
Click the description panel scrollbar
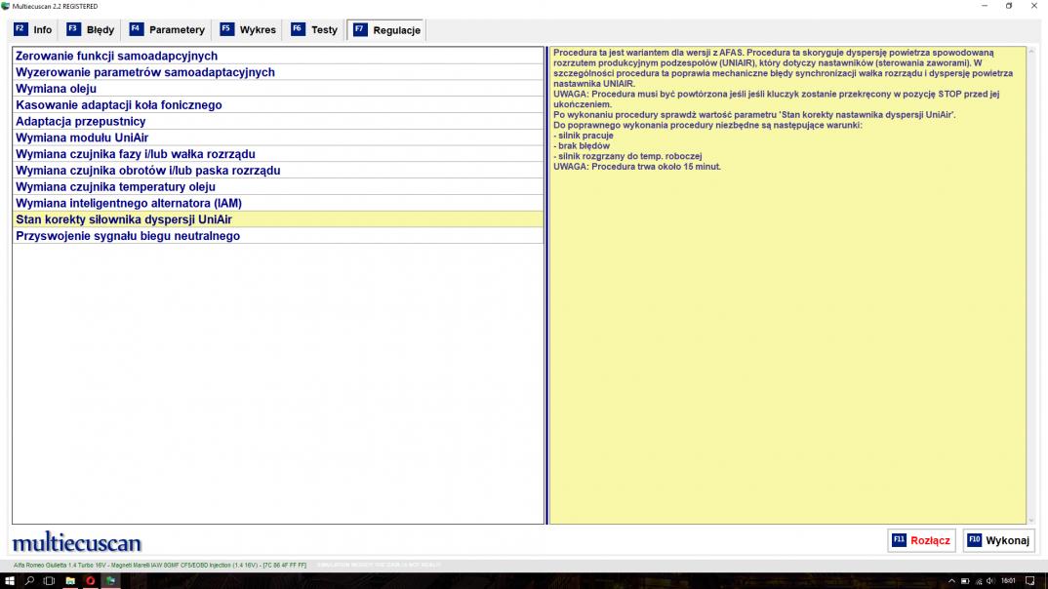point(1031,285)
